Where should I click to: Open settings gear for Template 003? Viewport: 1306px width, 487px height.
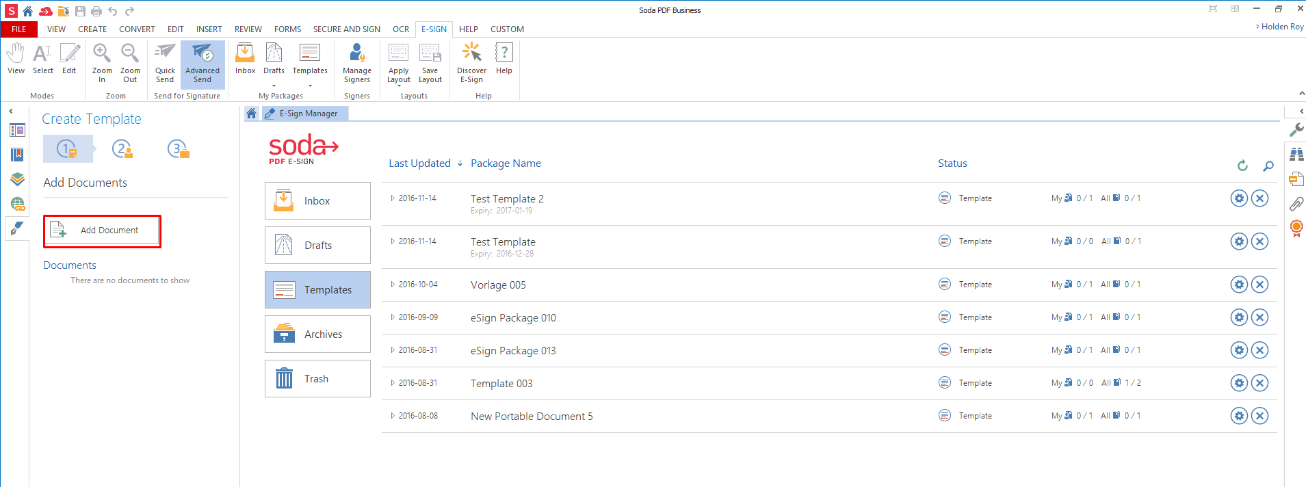(x=1239, y=383)
